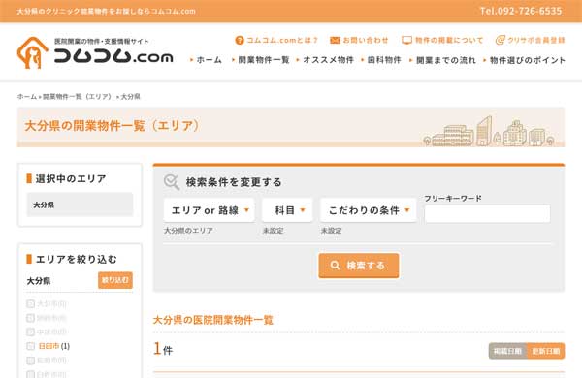
Task: Click the フリーキーワード input field
Action: [487, 213]
